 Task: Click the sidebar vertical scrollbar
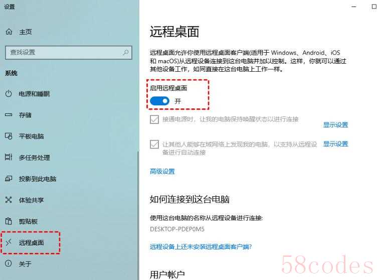(138, 214)
